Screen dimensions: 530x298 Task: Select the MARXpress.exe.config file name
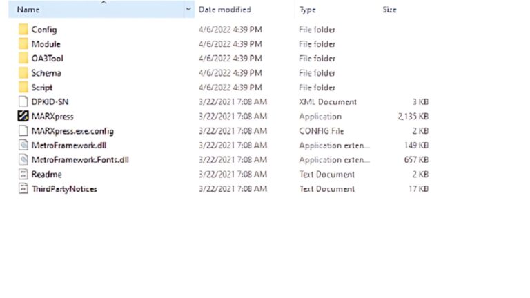point(72,131)
